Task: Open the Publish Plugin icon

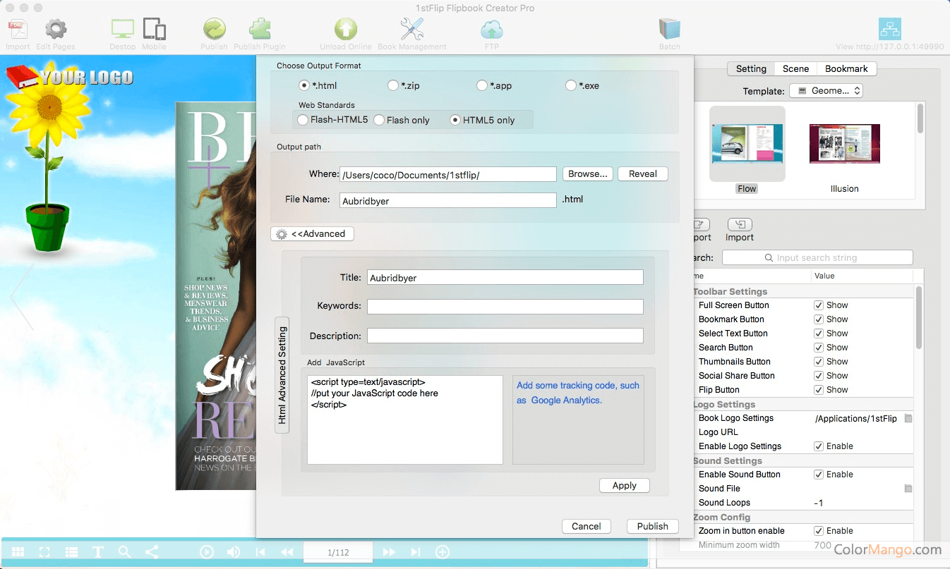Action: 260,30
